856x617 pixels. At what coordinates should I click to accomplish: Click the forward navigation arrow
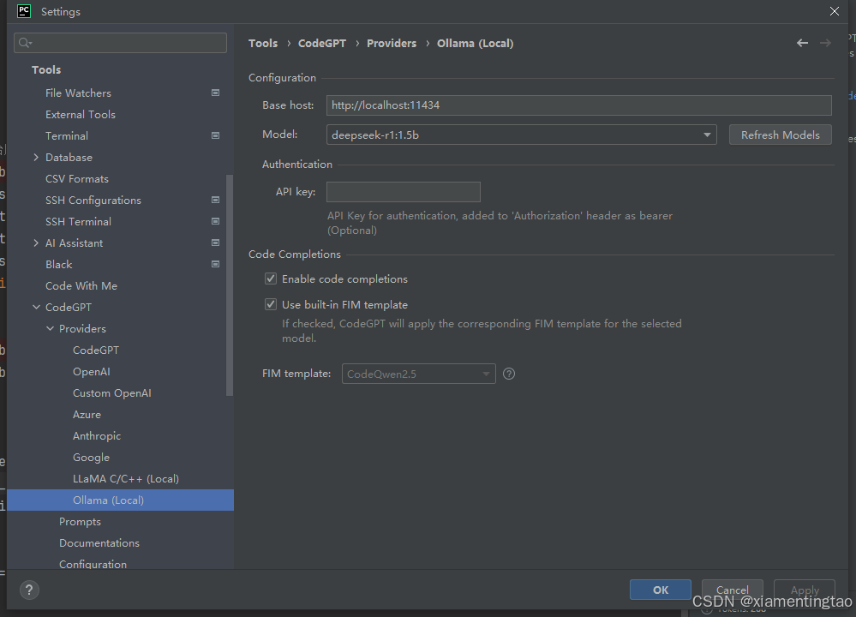(825, 43)
